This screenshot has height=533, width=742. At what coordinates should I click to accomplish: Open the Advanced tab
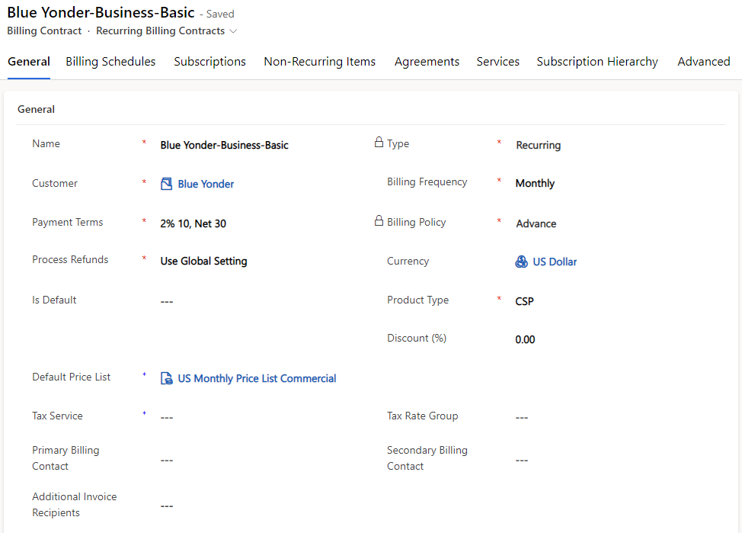[704, 62]
